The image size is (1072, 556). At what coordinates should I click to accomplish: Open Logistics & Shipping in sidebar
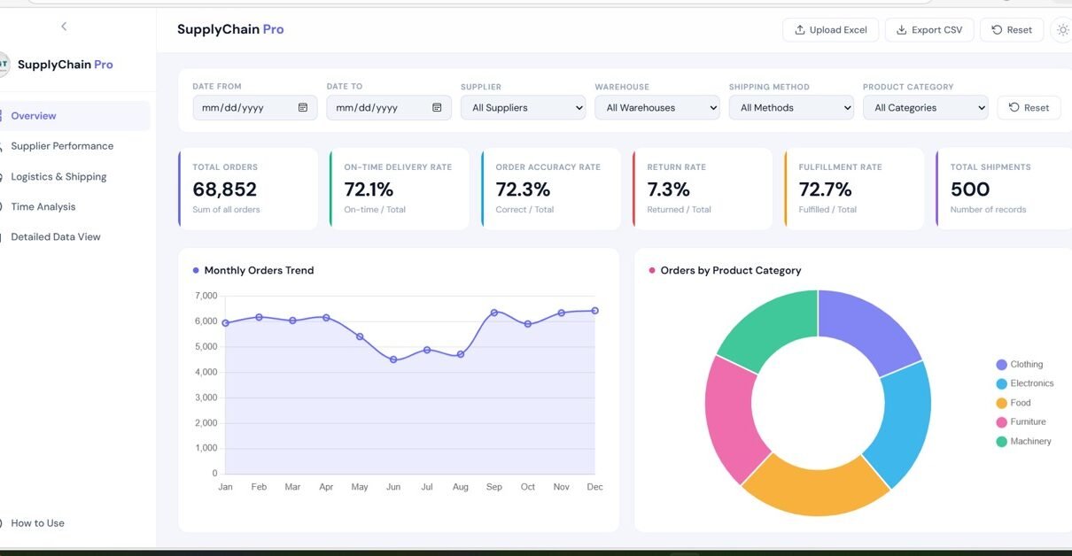58,177
